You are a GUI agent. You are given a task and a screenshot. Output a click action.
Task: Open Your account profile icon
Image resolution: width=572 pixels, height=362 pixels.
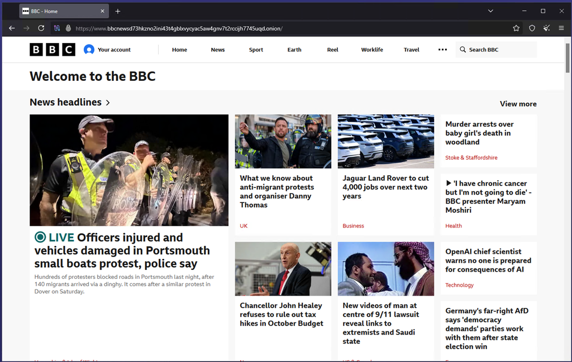89,50
